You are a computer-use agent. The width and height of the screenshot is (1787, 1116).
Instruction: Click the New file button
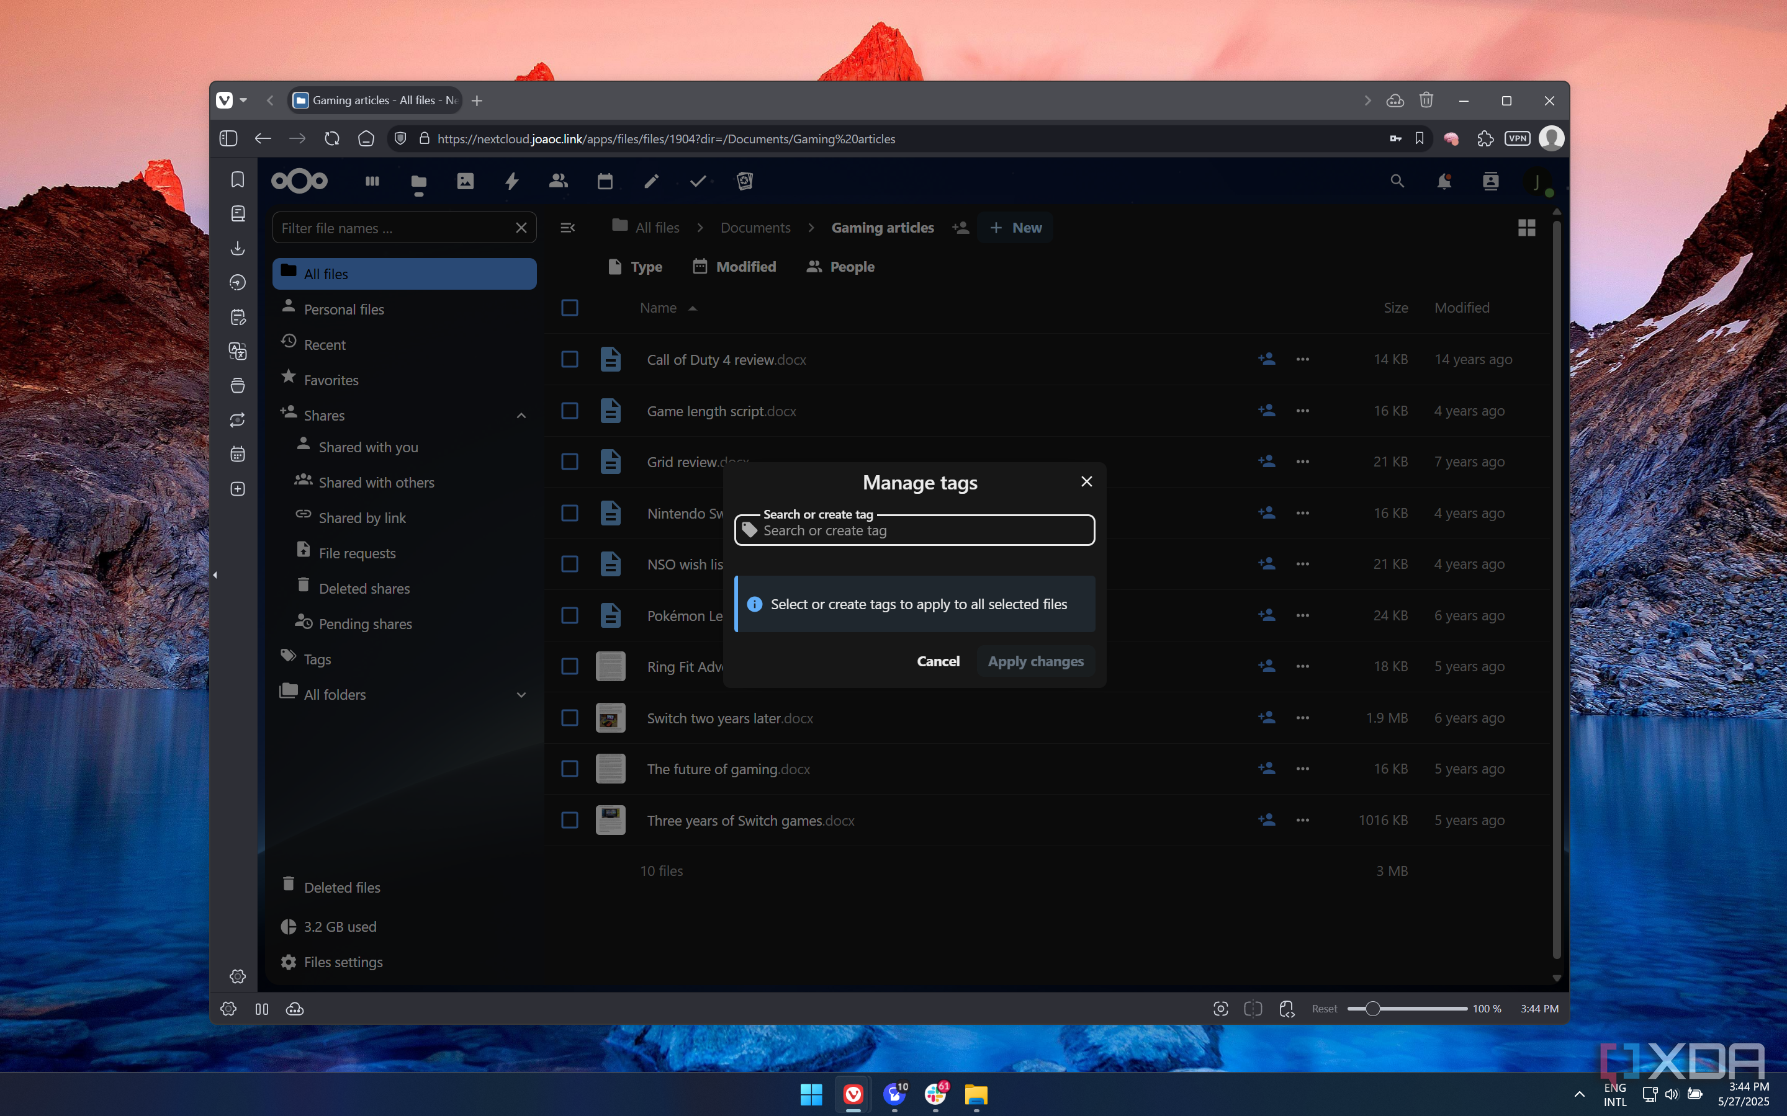tap(1015, 228)
